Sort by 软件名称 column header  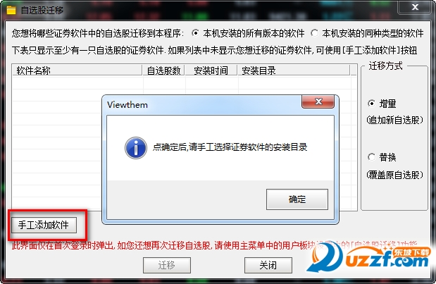coord(77,70)
